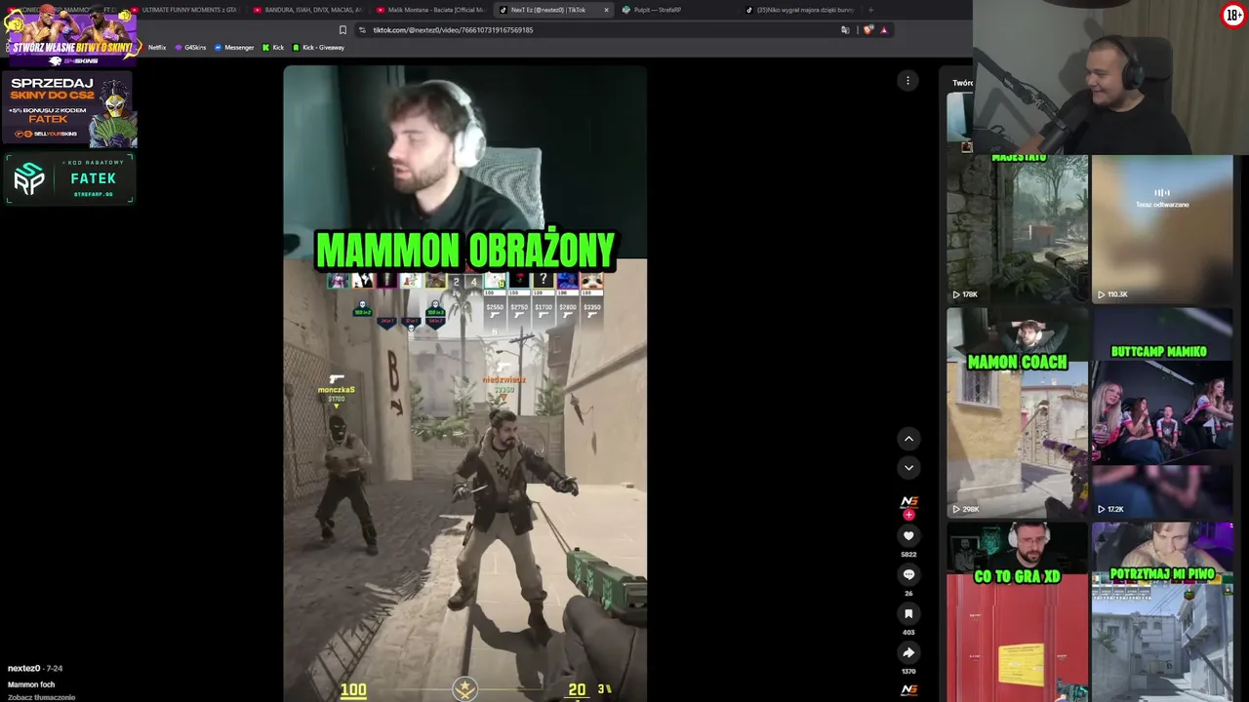Open the Netflix bookmark
The height and width of the screenshot is (702, 1249).
pyautogui.click(x=156, y=48)
